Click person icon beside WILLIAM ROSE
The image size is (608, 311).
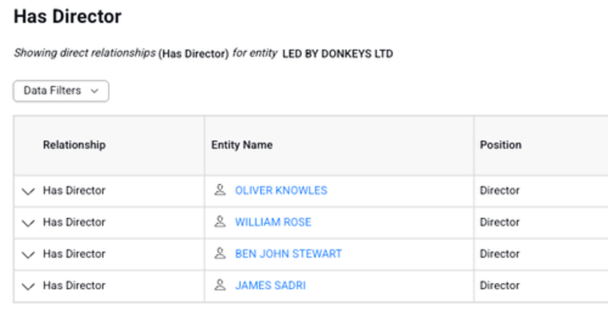point(220,222)
